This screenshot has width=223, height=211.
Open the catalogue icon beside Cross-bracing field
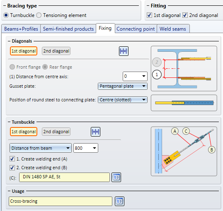click(x=119, y=201)
